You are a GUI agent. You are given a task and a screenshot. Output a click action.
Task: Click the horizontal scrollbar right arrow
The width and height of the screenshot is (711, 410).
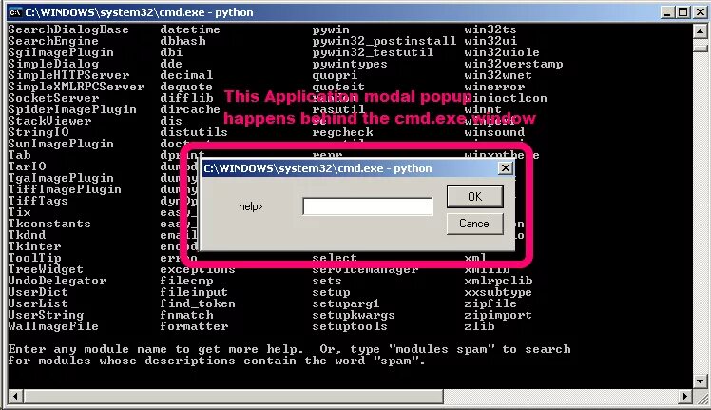click(685, 397)
